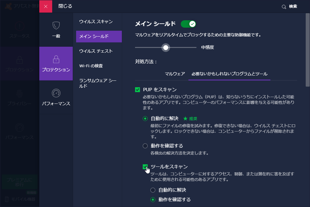Disable the メイン シールド toggle
This screenshot has width=310, height=207.
coord(188,24)
